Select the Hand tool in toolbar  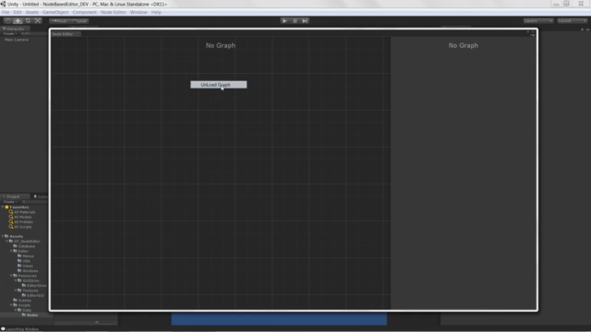(x=8, y=21)
